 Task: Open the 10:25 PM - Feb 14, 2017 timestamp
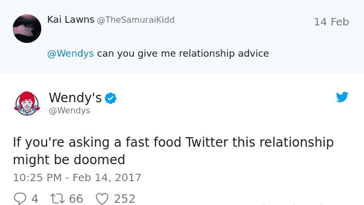[x=77, y=177]
